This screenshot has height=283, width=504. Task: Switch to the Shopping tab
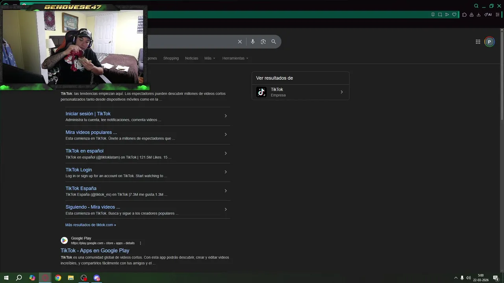click(171, 58)
